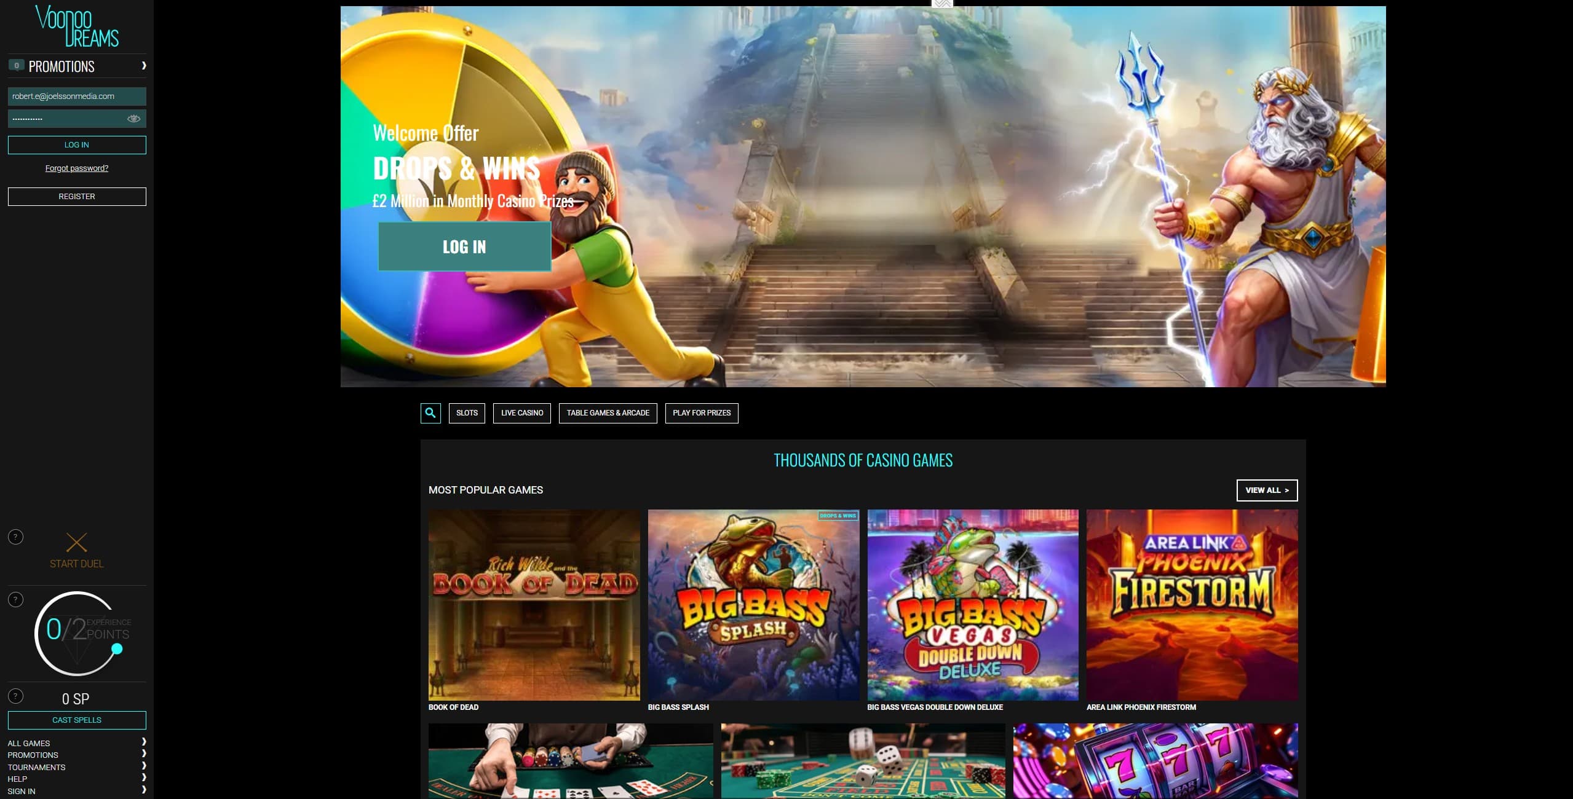
Task: Select the Play For Prizes tab
Action: [x=702, y=413]
